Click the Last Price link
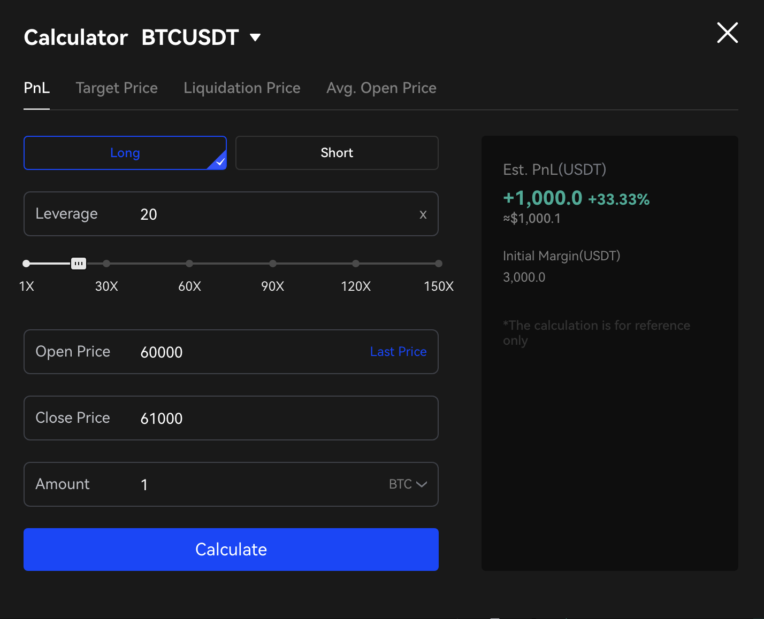This screenshot has height=619, width=764. (398, 352)
